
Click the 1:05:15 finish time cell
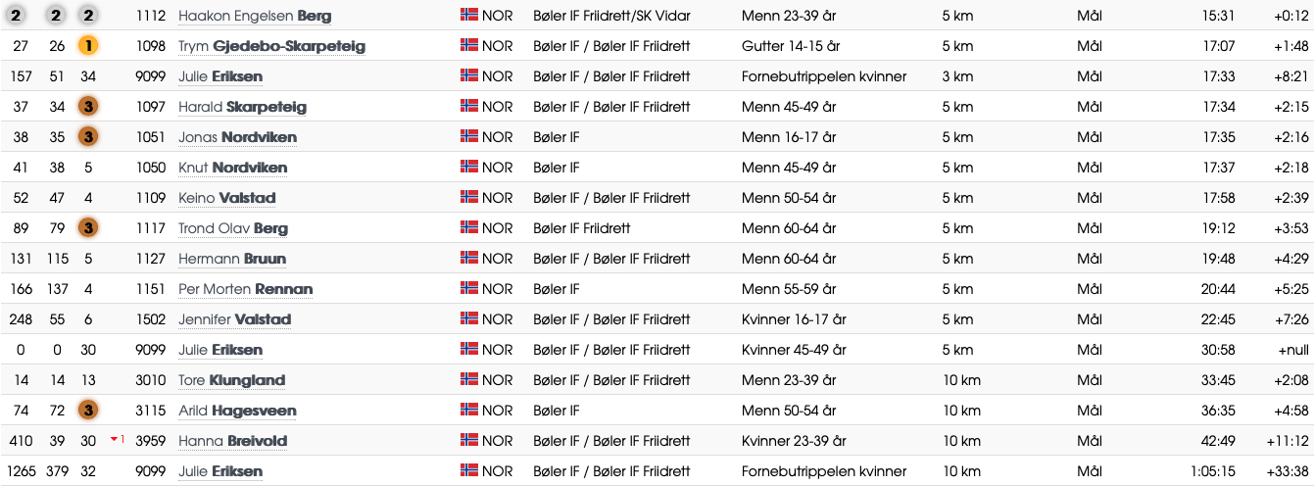coord(1212,471)
